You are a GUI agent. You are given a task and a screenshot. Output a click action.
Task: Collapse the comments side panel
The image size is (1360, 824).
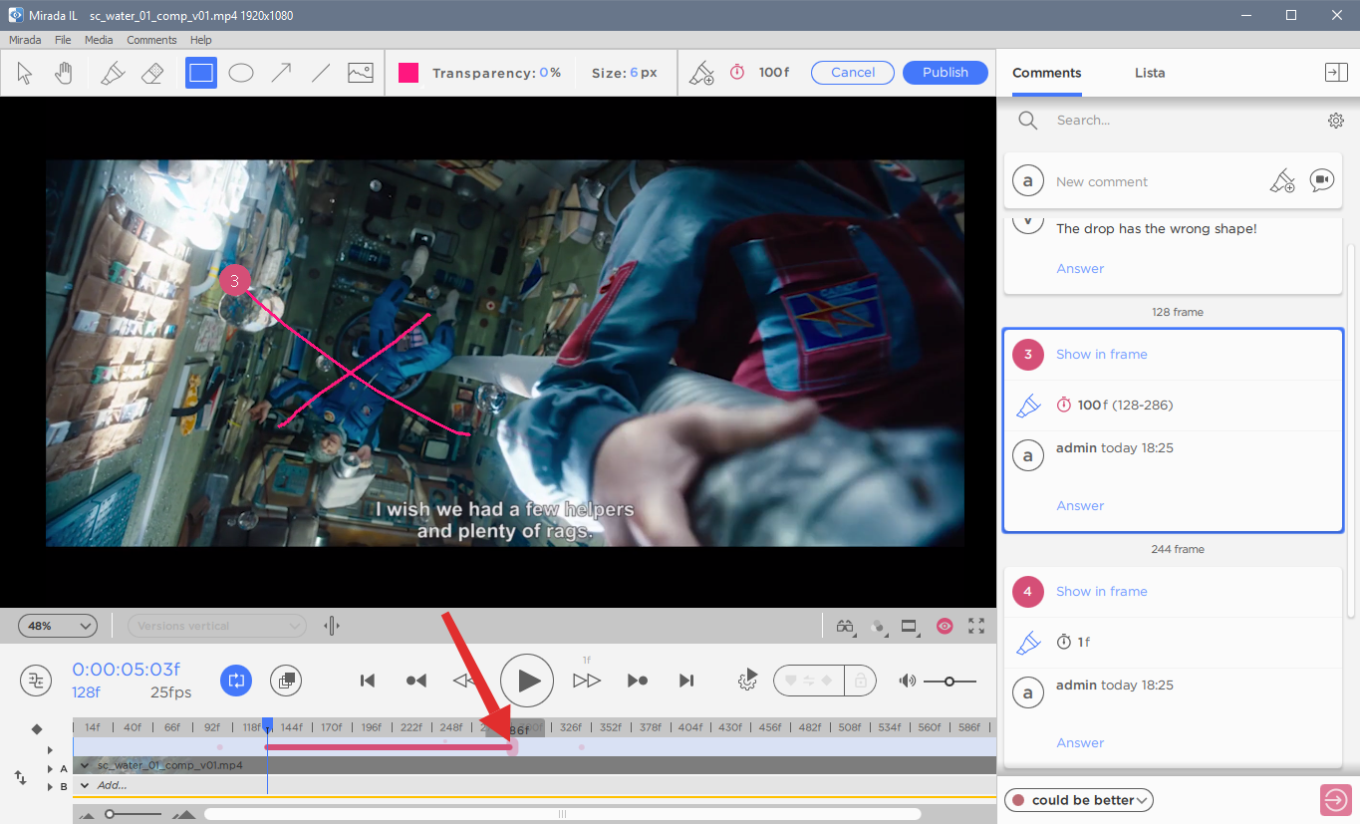pos(1335,73)
